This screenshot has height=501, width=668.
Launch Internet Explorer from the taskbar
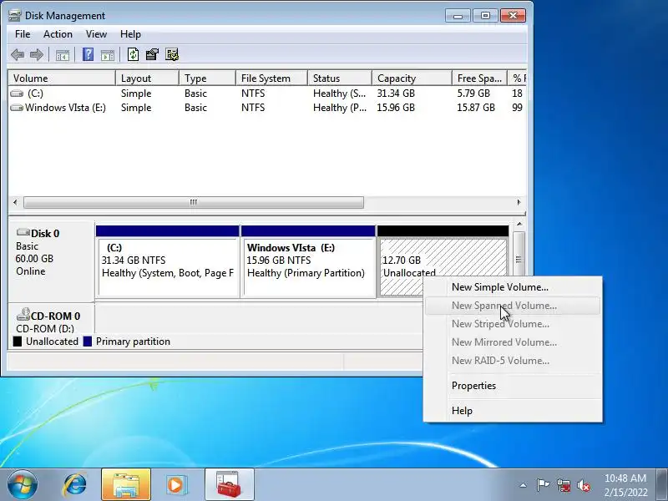75,484
